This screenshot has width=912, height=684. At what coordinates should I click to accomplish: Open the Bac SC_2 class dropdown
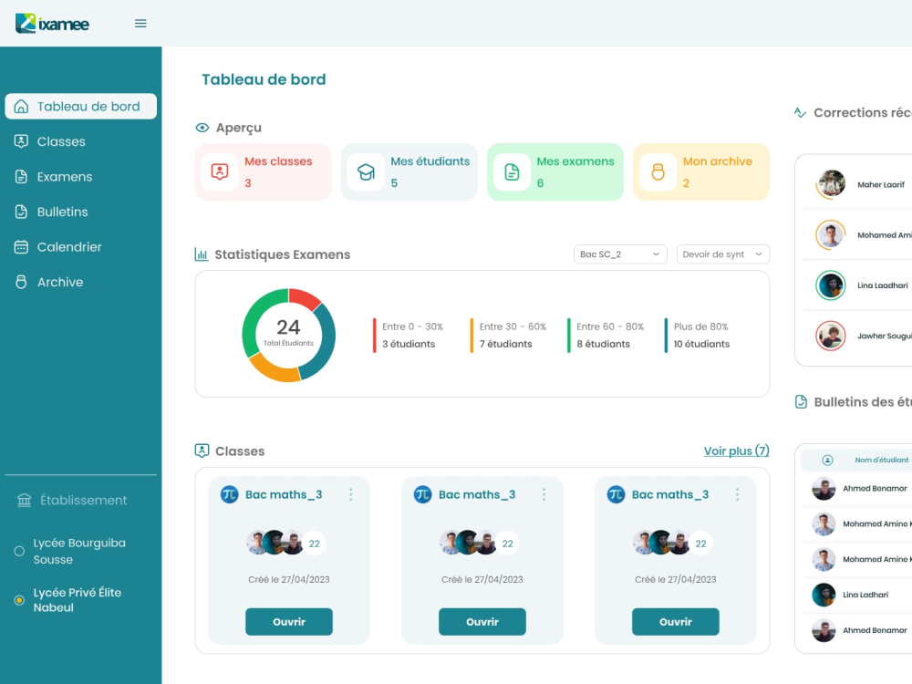620,254
